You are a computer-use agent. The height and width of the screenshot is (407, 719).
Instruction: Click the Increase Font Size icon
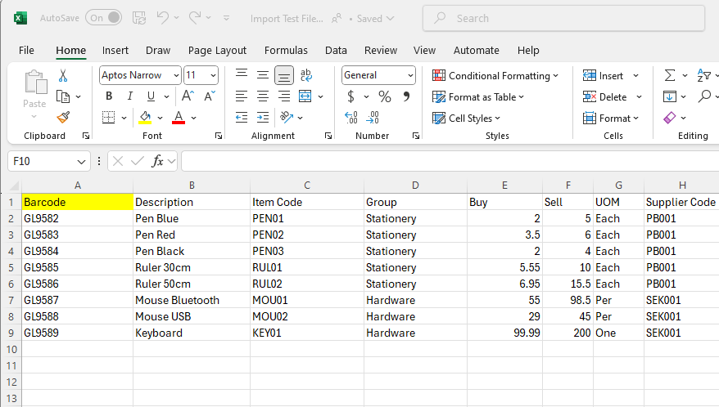point(191,96)
